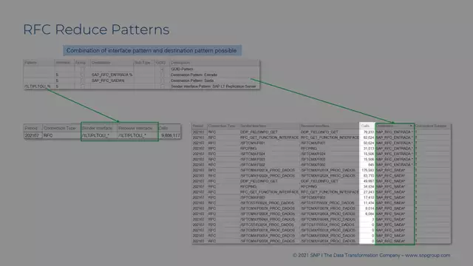Tick GUID checkbox for Destination Pattern: Saida
This screenshot has width=473, height=266.
tap(163, 81)
